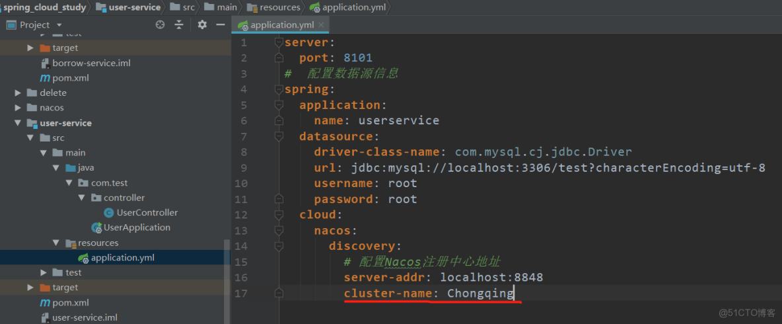Fold the cloud block at line 12

(279, 215)
